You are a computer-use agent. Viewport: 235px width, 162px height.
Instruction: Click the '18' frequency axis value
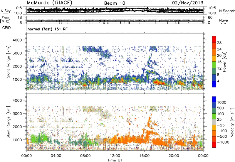click(19, 18)
